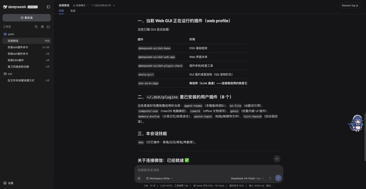The height and width of the screenshot is (189, 366).
Task: Click the genui code tag
Action: [235, 111]
